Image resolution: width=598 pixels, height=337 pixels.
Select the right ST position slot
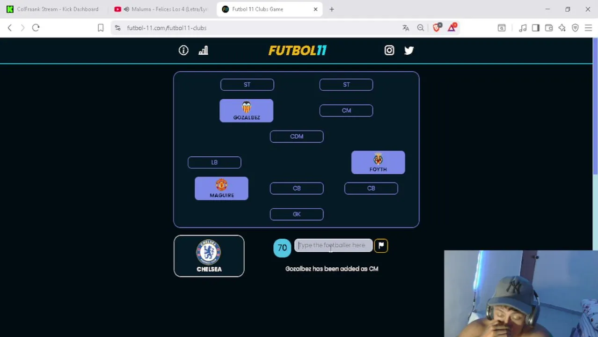click(x=346, y=85)
